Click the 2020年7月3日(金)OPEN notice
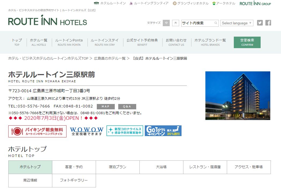281x189 pixels. click(53, 118)
